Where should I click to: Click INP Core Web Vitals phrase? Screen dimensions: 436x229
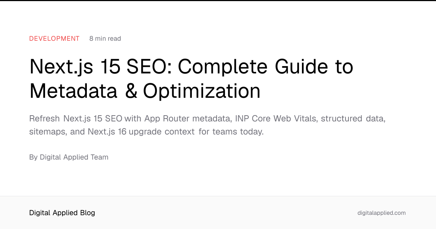pos(276,118)
